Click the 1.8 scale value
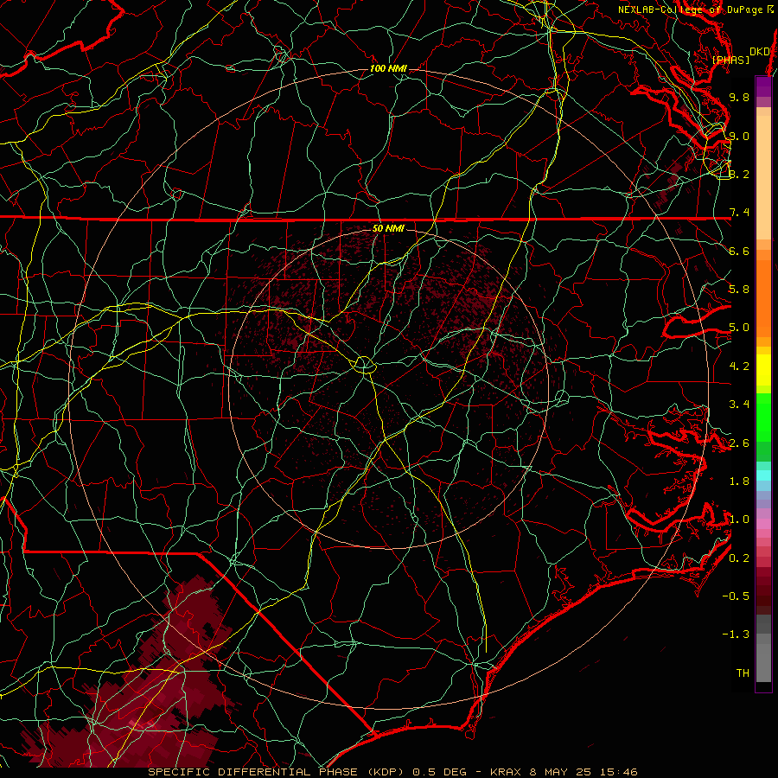This screenshot has width=778, height=778. point(739,481)
